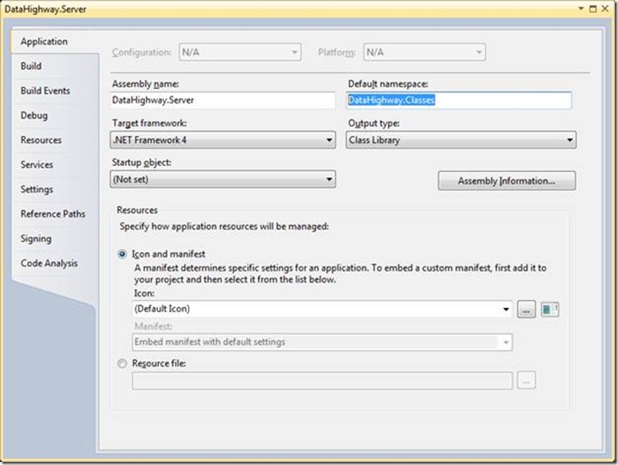Open the disabled Manifest dropdown
This screenshot has width=618, height=465.
(323, 342)
